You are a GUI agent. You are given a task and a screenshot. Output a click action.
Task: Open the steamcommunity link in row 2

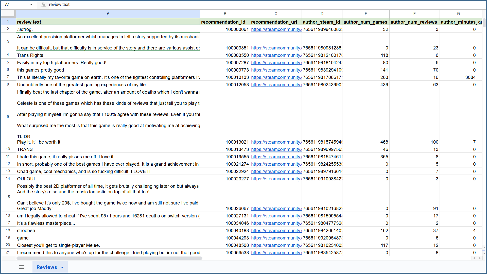click(276, 29)
